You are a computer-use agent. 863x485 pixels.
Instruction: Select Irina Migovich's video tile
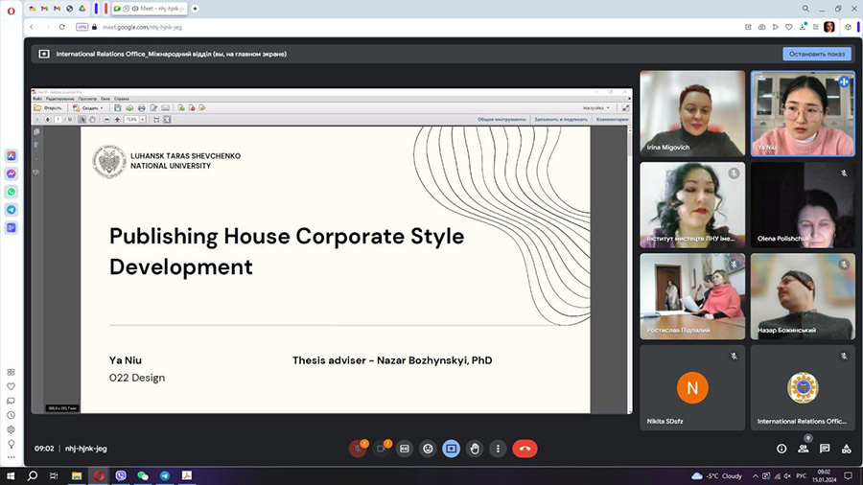click(x=692, y=113)
